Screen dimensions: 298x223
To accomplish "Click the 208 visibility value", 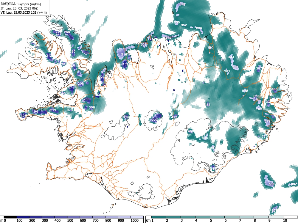I will 81,84.
